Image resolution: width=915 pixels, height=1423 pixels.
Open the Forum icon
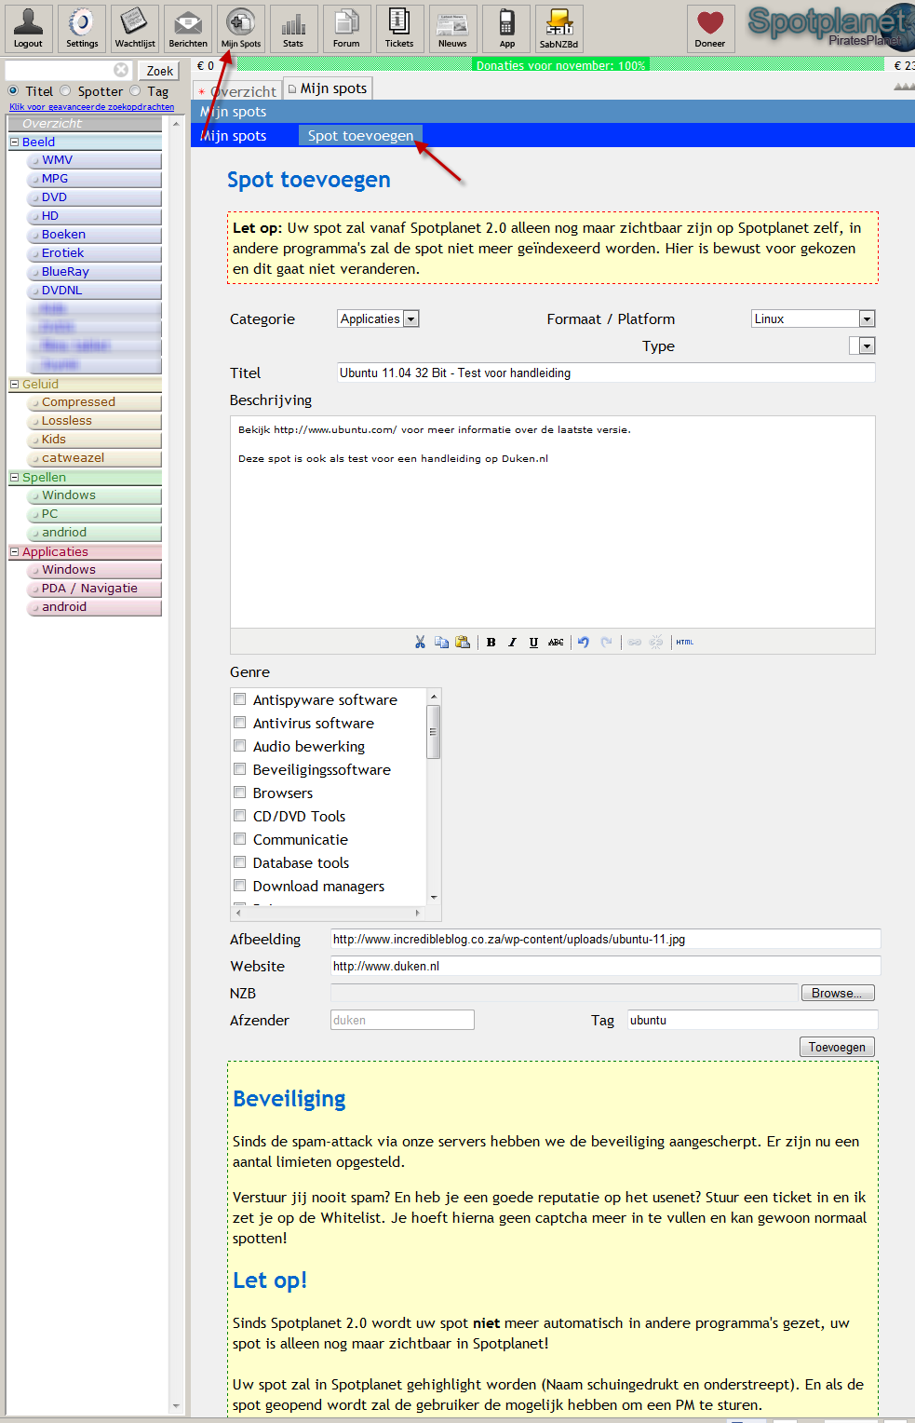coord(346,28)
